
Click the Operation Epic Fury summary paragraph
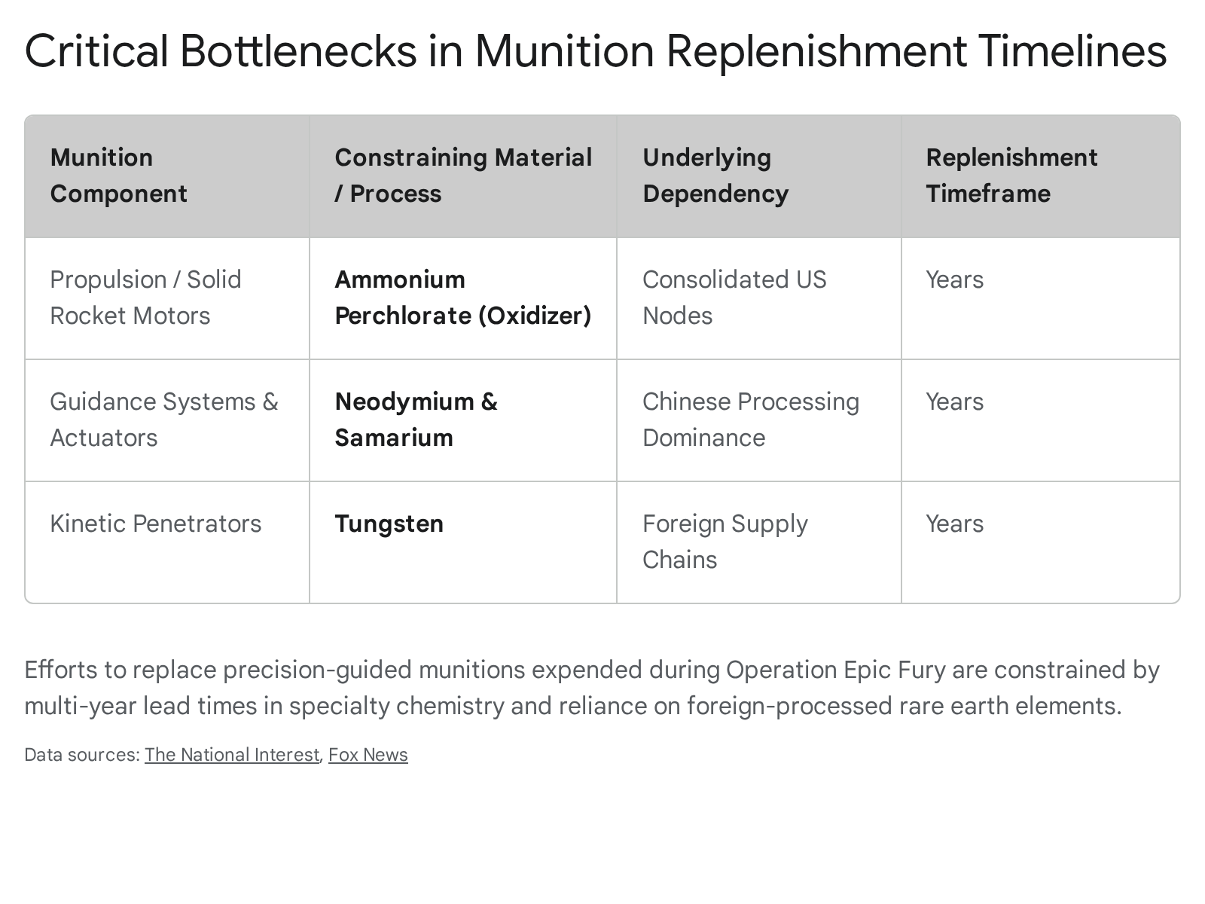click(591, 688)
